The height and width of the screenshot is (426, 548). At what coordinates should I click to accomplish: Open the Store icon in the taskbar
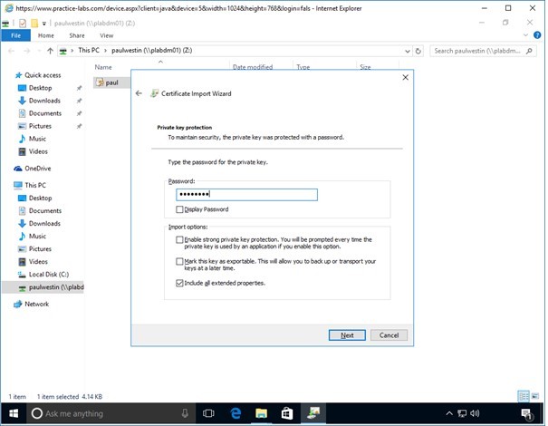[285, 413]
